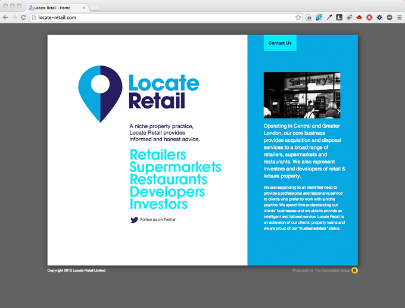405x308 pixels.
Task: Open Produced by The Completely Group link
Action: click(325, 270)
